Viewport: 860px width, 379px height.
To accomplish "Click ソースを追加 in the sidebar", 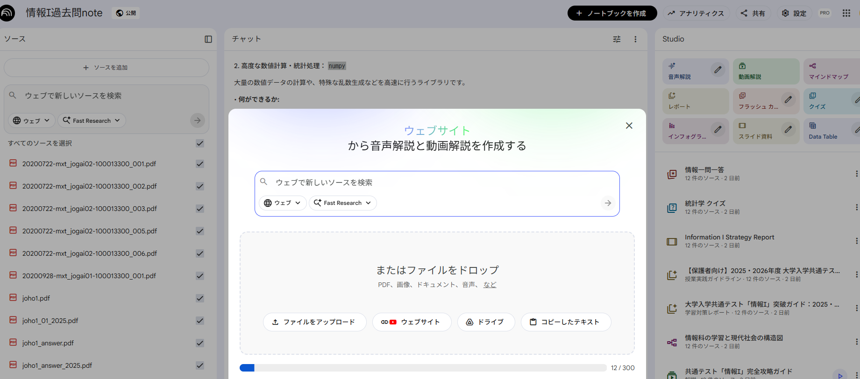I will 107,68.
